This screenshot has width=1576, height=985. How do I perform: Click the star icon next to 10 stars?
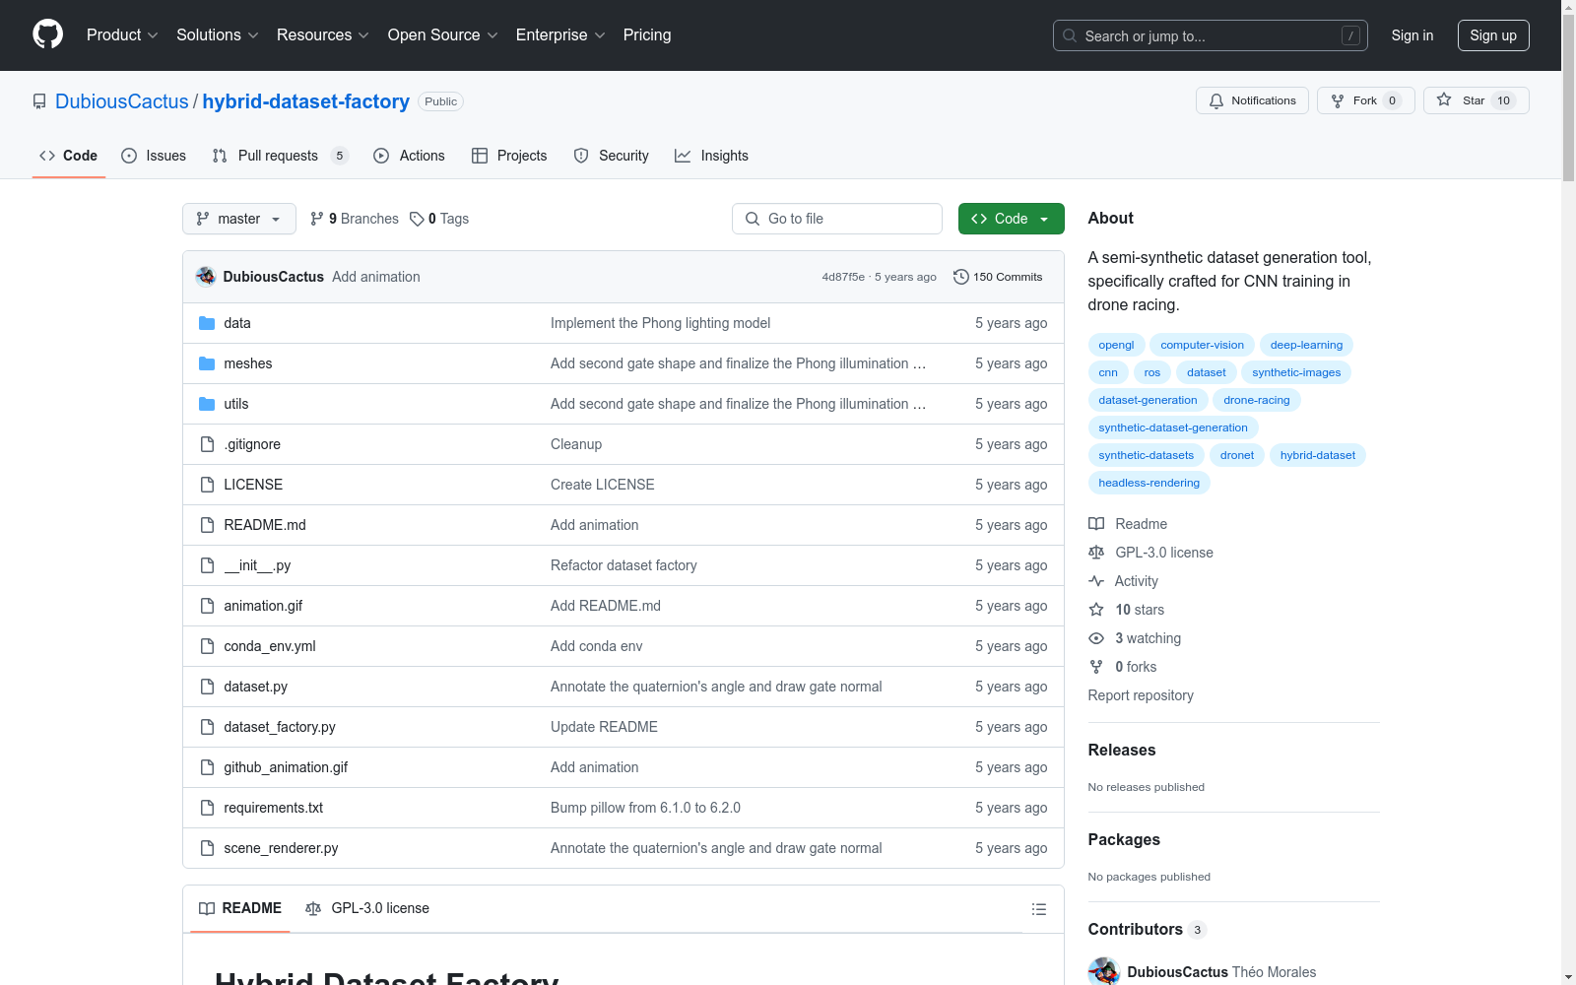[x=1096, y=610]
